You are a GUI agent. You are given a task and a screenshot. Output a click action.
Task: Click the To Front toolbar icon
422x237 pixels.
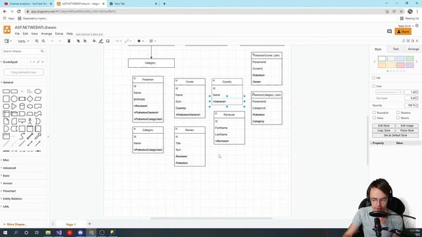tap(78, 41)
